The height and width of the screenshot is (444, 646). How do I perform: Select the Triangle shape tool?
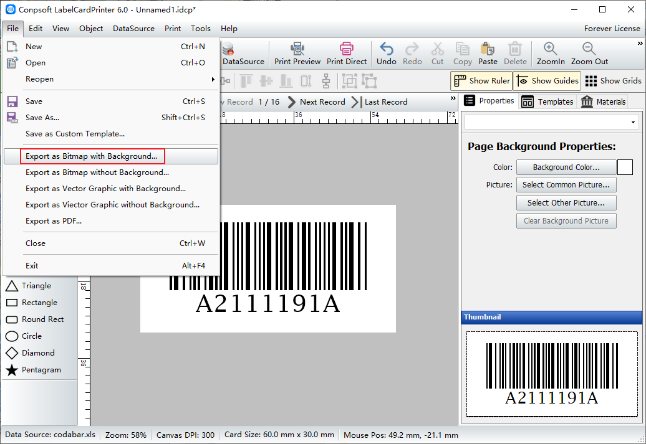point(29,286)
